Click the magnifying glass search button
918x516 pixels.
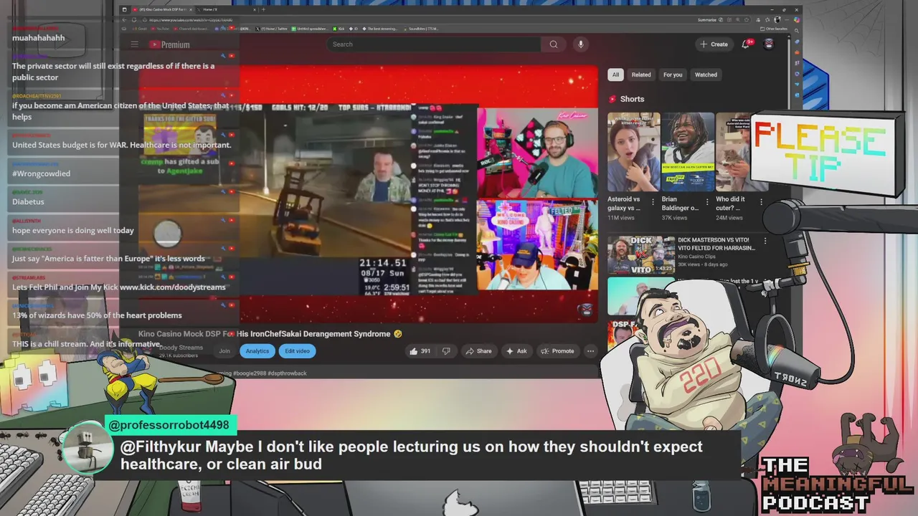click(554, 44)
